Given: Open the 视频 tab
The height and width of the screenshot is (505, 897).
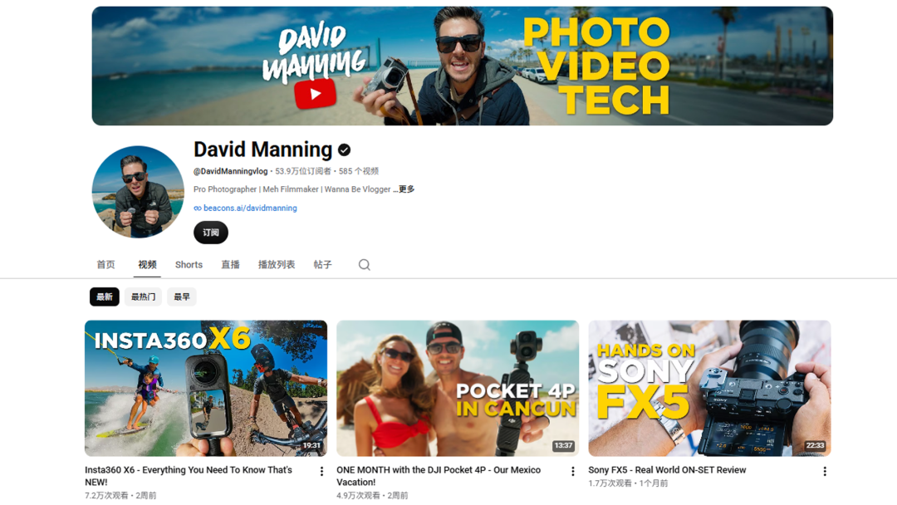Looking at the screenshot, I should tap(147, 265).
